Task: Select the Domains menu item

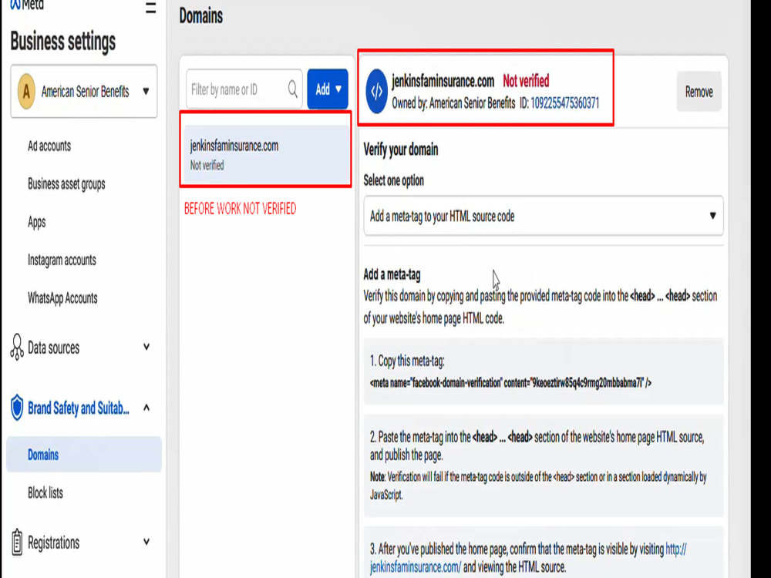Action: pyautogui.click(x=84, y=455)
